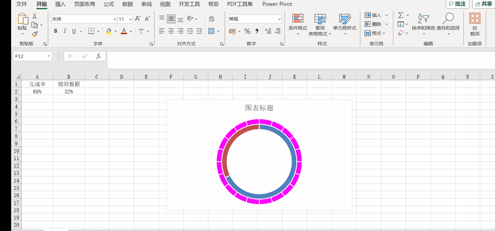Screen dimensions: 495x231
Task: Toggle Italic formatting
Action: click(x=65, y=31)
